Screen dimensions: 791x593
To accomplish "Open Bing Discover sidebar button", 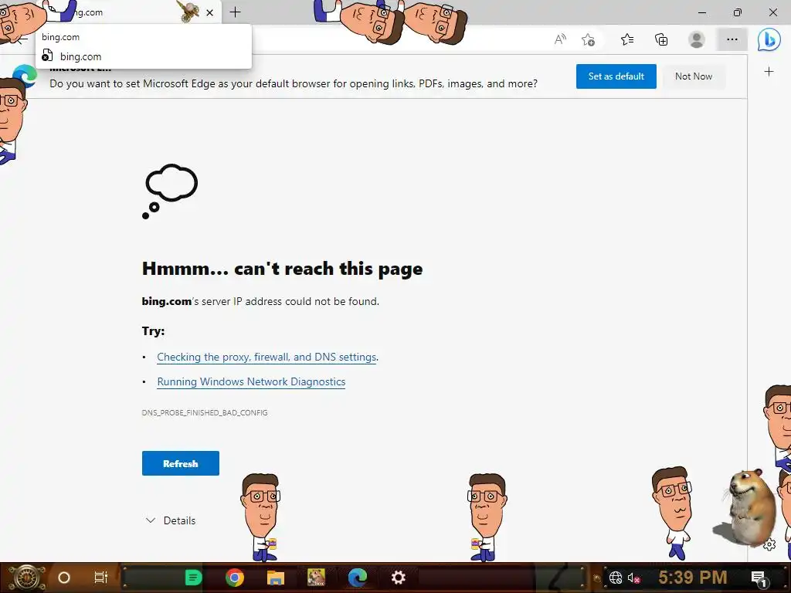I will [x=769, y=40].
